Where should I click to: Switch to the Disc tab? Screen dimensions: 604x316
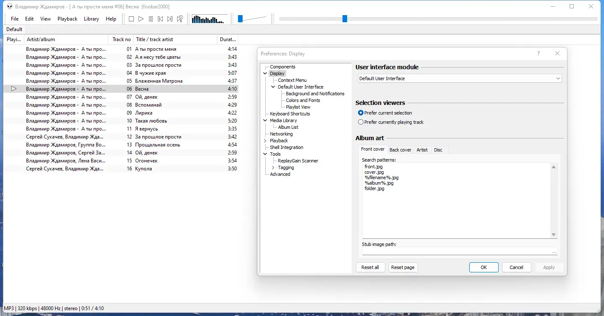[x=438, y=150]
